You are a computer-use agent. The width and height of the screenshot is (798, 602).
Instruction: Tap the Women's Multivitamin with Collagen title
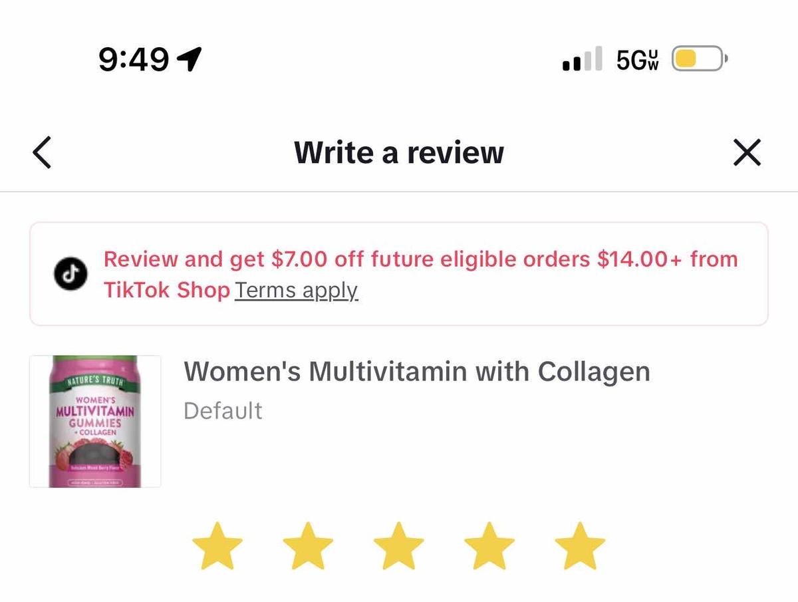click(417, 371)
